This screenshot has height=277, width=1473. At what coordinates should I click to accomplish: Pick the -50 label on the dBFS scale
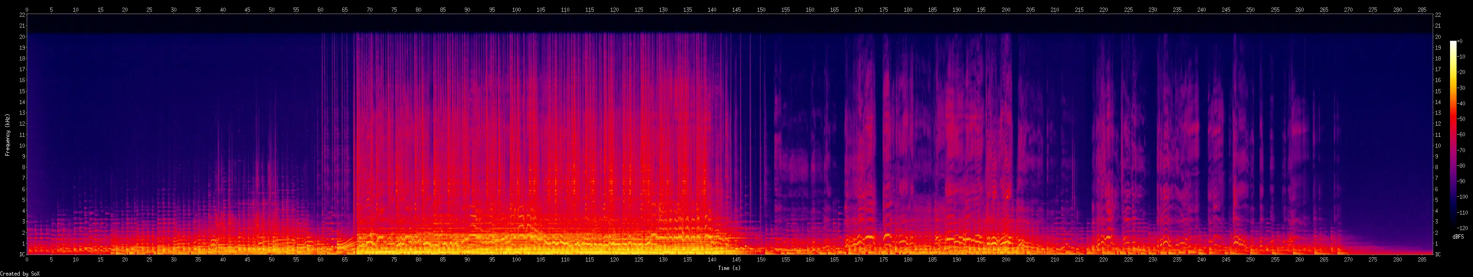point(1461,119)
